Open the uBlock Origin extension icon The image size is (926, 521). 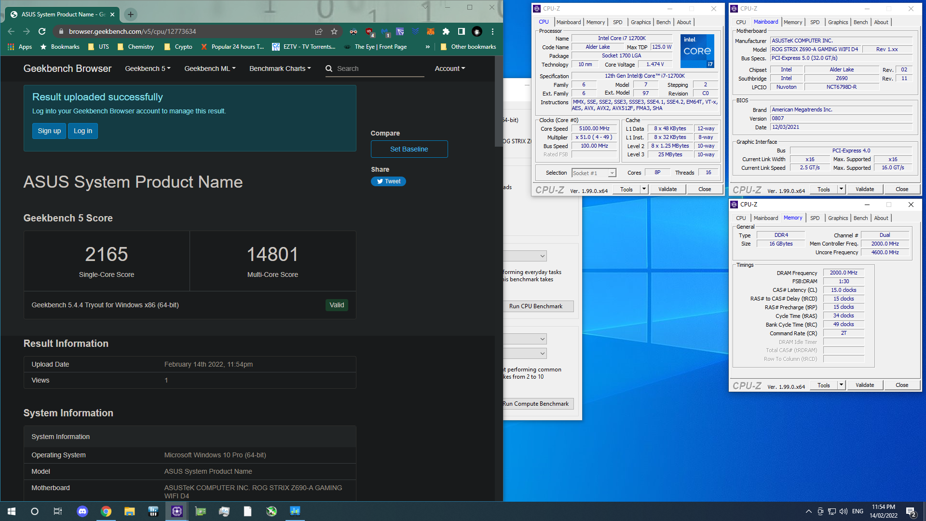point(369,32)
